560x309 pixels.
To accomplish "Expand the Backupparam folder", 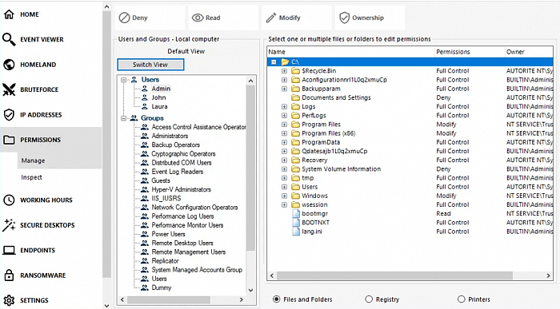I will coord(284,89).
